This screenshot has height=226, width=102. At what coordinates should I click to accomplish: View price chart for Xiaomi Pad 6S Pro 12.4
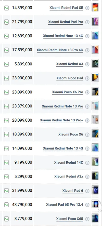[x=6, y=205]
